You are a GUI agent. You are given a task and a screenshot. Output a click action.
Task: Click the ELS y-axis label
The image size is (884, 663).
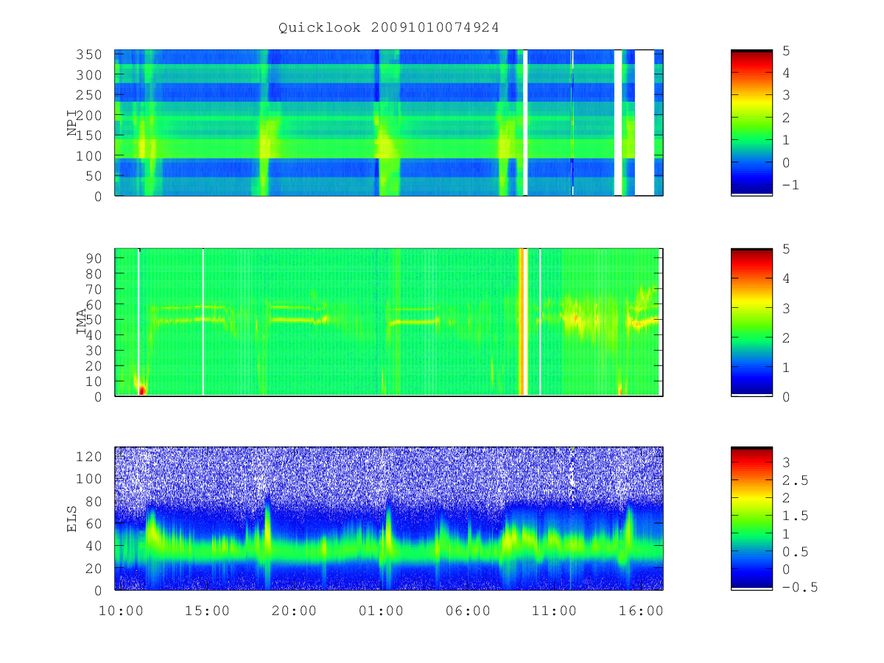pyautogui.click(x=72, y=519)
